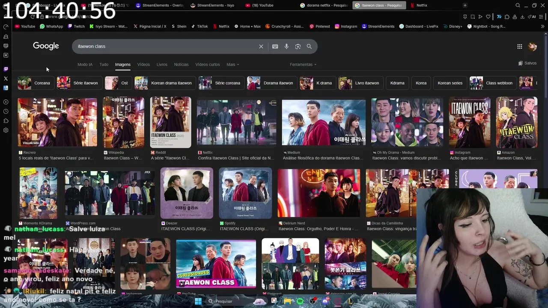Switch to the Livros tab
This screenshot has width=548, height=308.
(x=162, y=65)
